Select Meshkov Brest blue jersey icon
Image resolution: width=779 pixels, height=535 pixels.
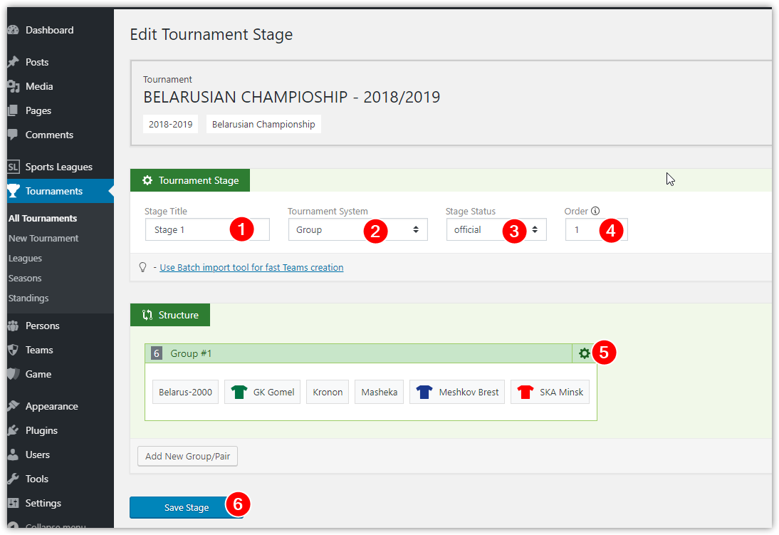(424, 392)
